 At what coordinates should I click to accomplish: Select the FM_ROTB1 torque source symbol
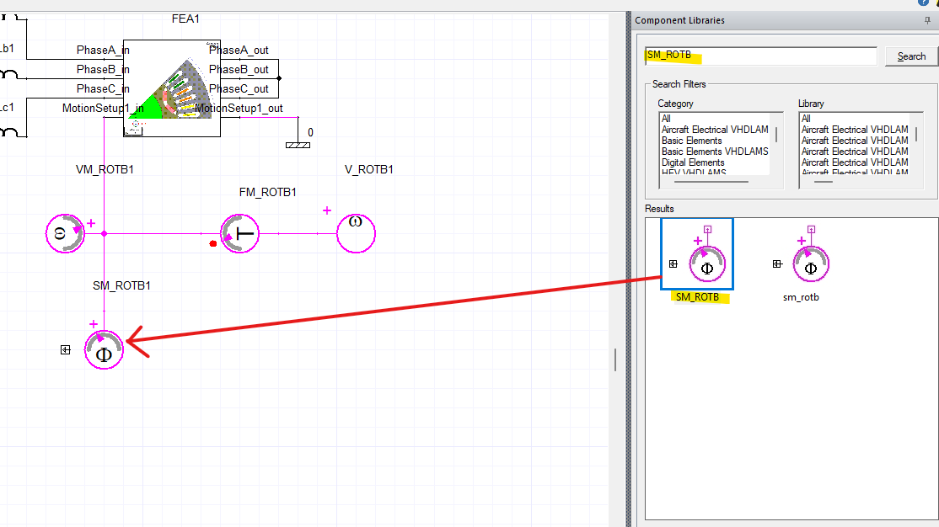click(x=239, y=233)
